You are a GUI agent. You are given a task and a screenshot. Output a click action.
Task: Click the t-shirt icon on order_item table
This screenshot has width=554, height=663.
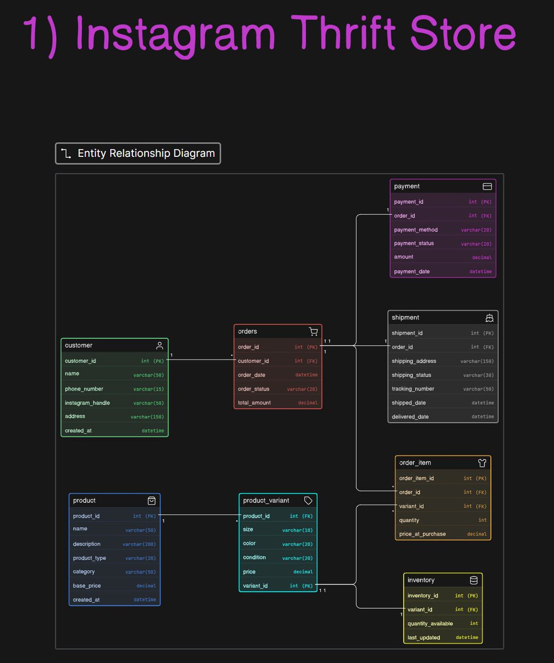[482, 463]
